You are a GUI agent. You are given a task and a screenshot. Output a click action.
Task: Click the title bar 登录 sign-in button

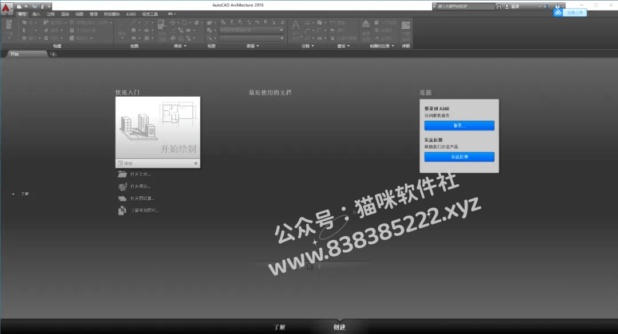click(x=512, y=6)
